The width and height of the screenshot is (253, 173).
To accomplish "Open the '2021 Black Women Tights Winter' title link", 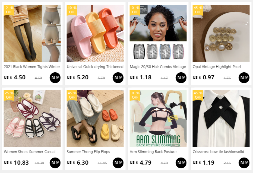I will pos(32,67).
